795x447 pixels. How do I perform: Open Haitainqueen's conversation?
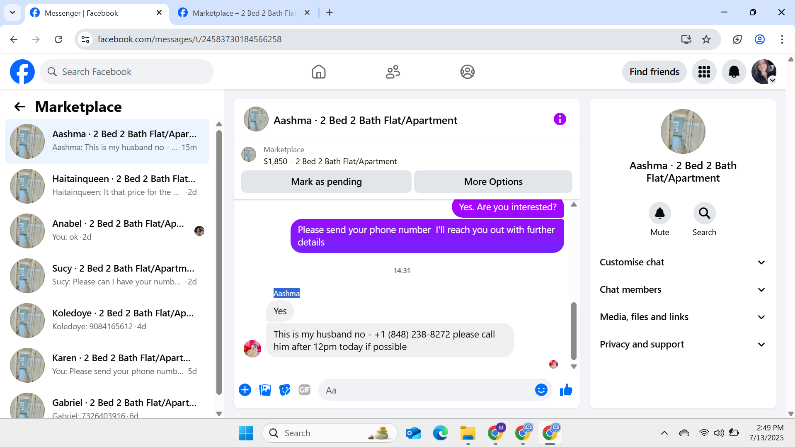(107, 186)
